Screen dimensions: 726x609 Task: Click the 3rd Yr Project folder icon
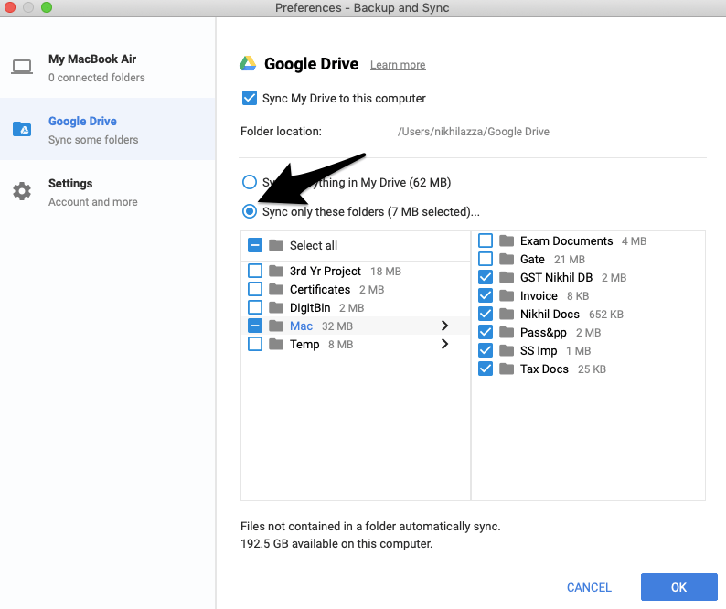coord(276,271)
